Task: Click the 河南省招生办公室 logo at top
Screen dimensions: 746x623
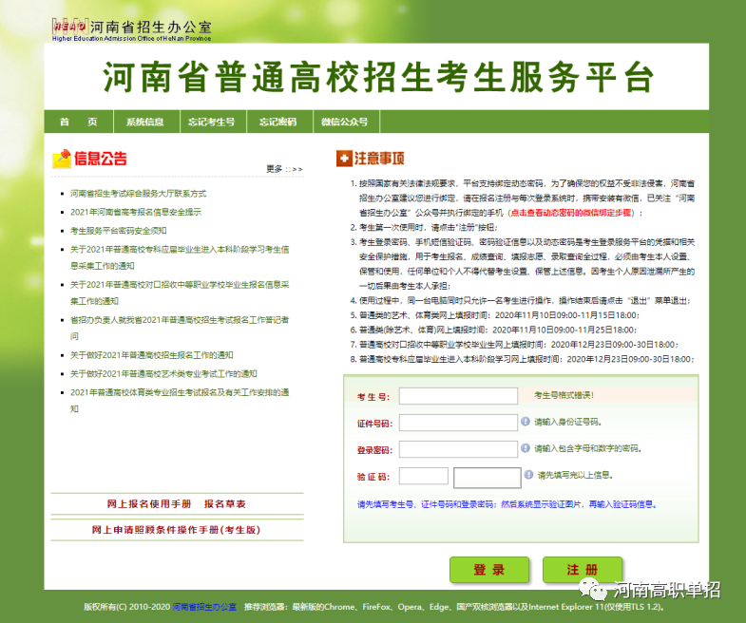Action: coord(132,30)
